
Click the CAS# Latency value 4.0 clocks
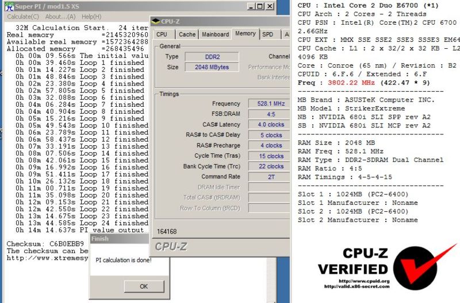[x=269, y=125]
